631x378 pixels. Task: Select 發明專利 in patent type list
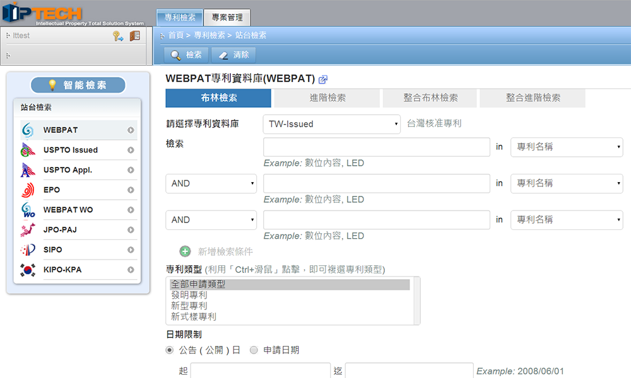[x=290, y=295]
